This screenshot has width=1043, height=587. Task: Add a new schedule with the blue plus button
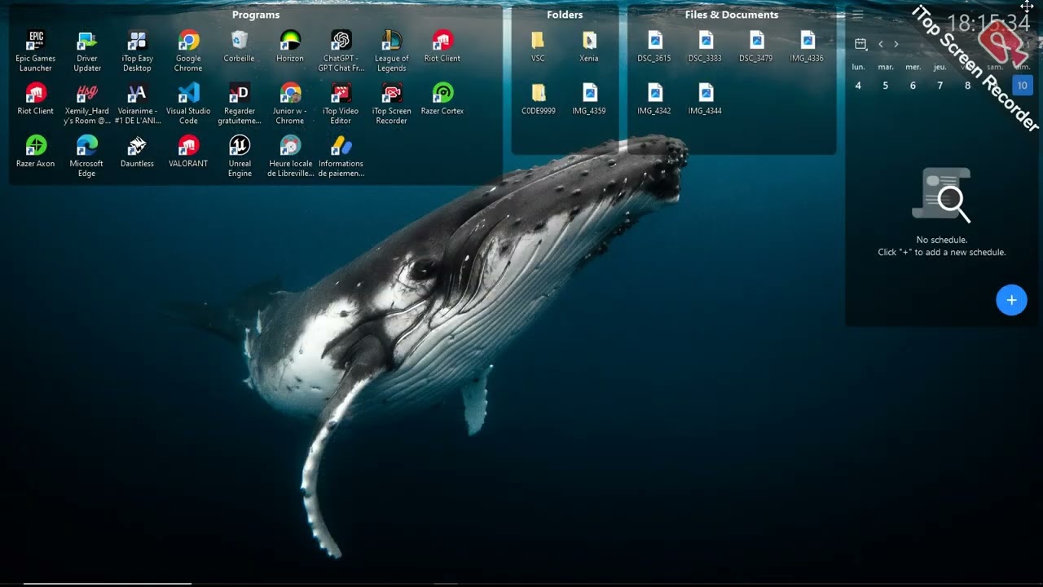[x=1011, y=300]
